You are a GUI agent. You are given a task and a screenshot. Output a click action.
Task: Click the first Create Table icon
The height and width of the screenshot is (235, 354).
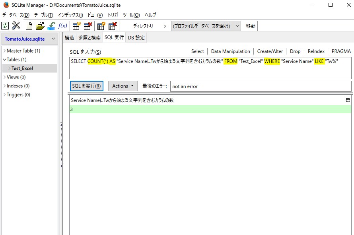[x=76, y=26]
